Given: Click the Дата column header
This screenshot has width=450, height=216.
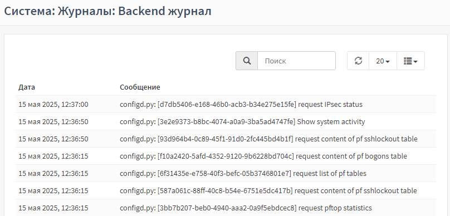Looking at the screenshot, I should [x=27, y=87].
